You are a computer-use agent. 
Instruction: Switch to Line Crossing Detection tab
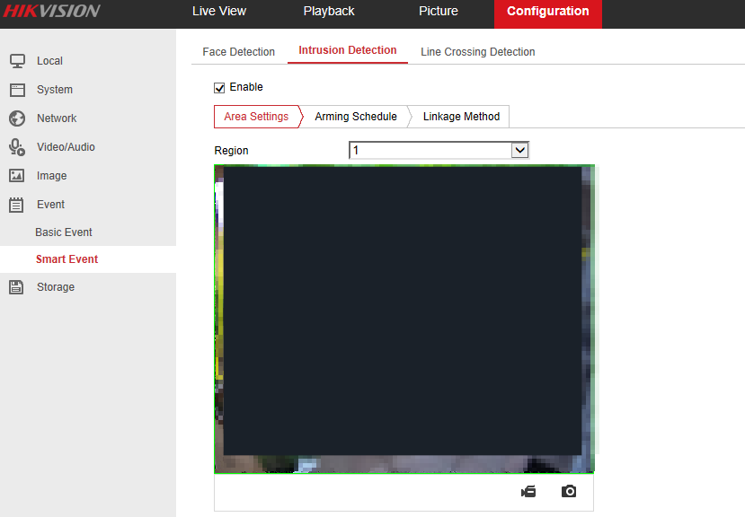click(477, 52)
